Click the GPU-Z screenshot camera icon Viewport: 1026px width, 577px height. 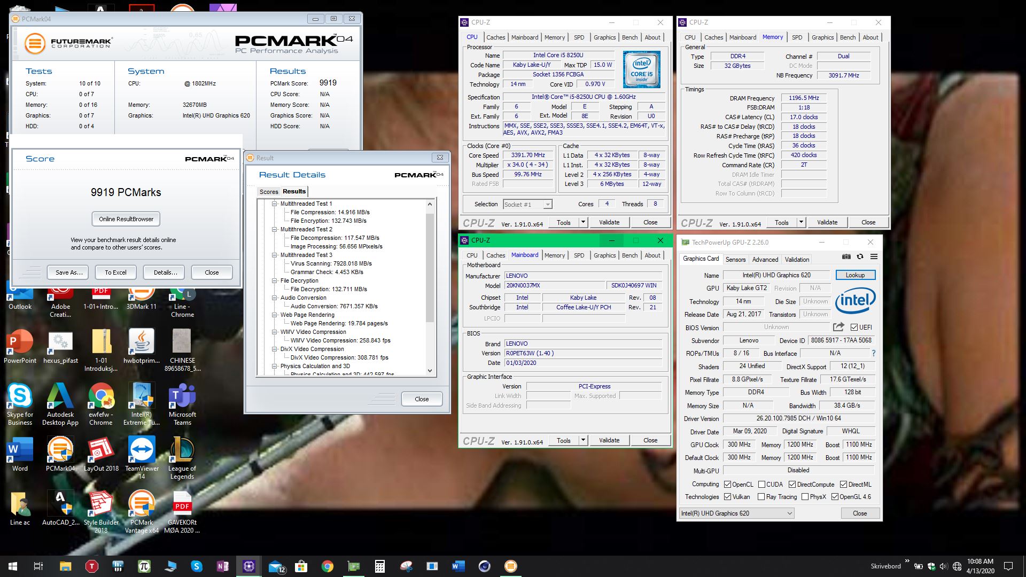pyautogui.click(x=846, y=257)
